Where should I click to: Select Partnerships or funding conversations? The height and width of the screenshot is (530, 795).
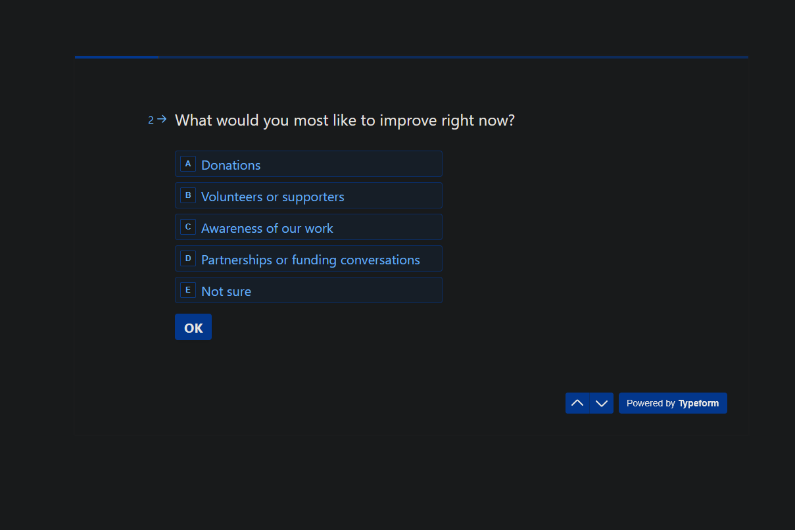click(310, 259)
